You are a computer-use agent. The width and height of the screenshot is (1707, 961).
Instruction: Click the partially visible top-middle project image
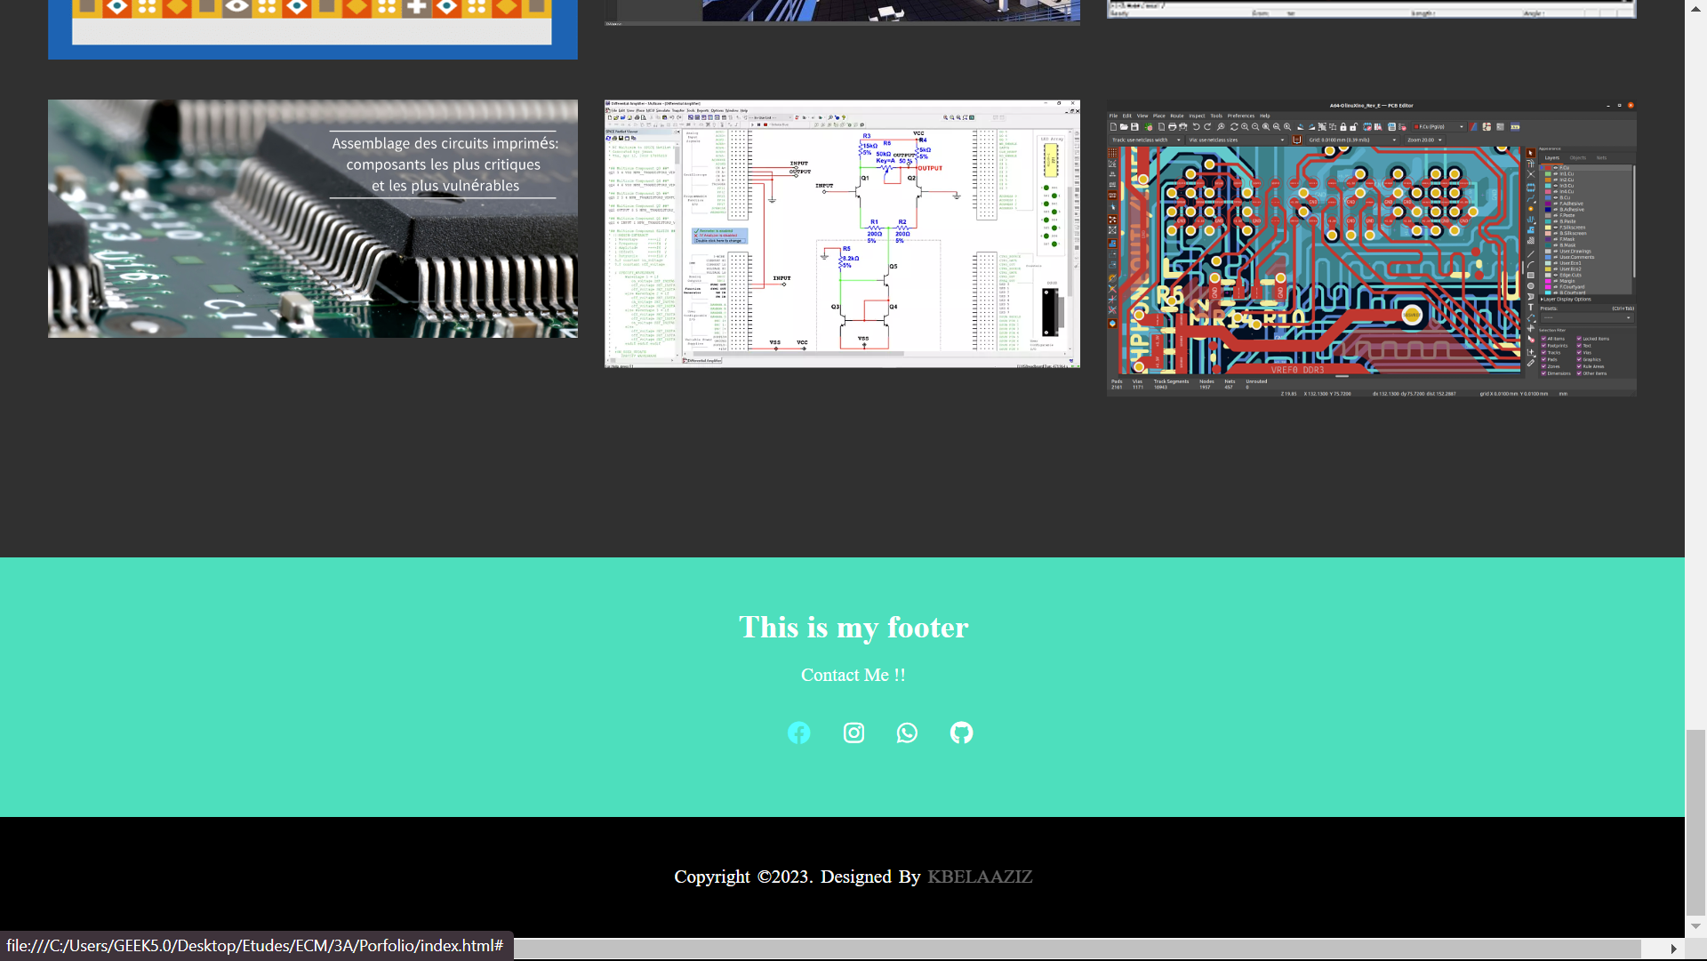click(842, 11)
